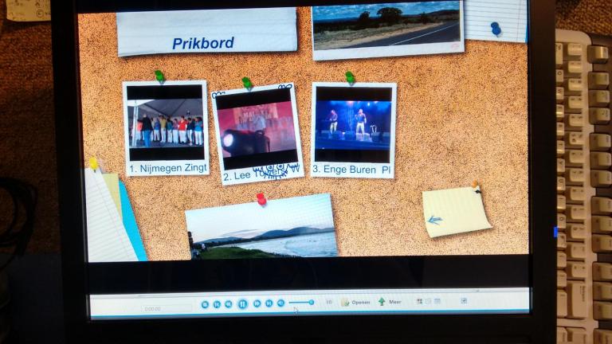Click the volume slider track
The image size is (612, 344).
[301, 303]
